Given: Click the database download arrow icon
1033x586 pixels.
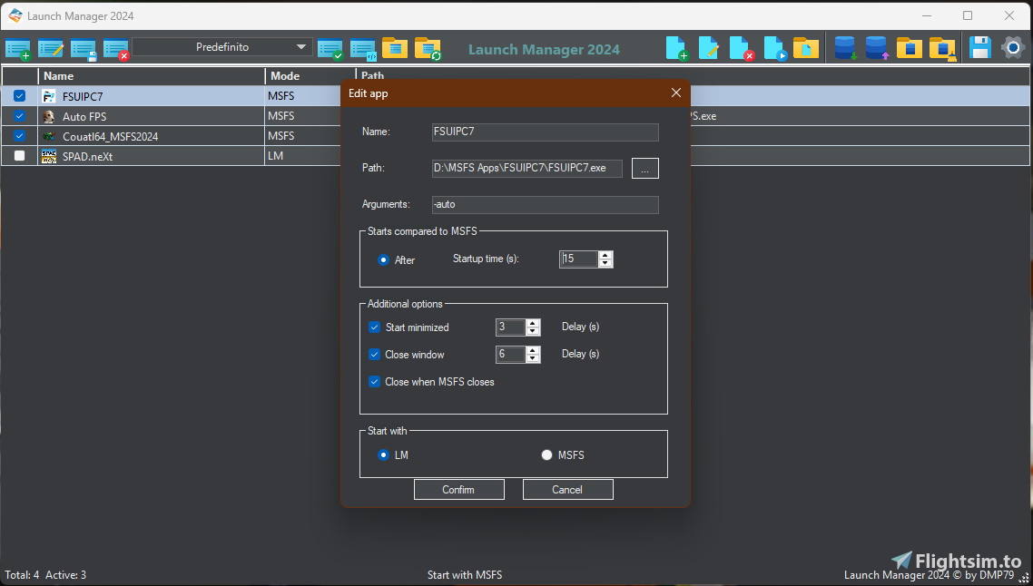Looking at the screenshot, I should [844, 48].
